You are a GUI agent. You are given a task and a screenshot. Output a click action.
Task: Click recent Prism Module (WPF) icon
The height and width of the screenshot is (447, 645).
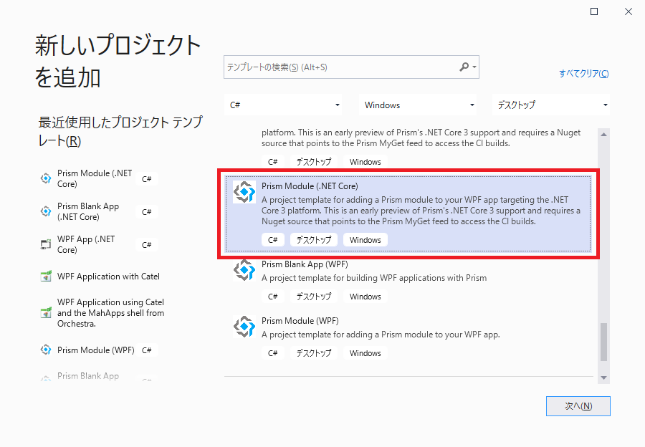pyautogui.click(x=46, y=350)
